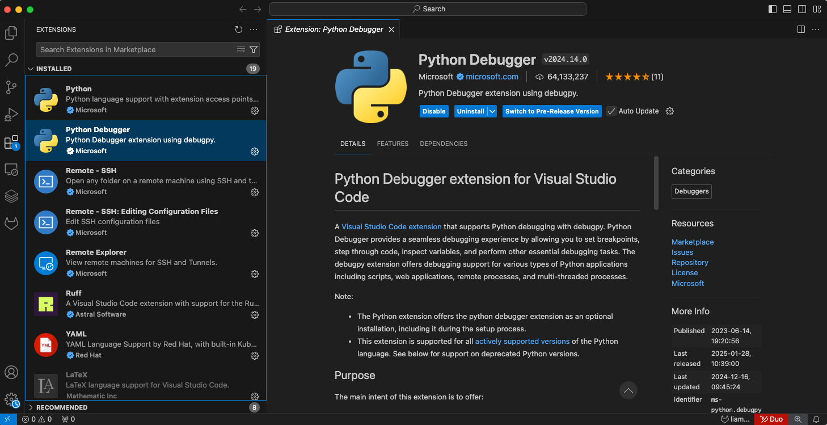Open the Testing view in the activity bar

pyautogui.click(x=11, y=196)
